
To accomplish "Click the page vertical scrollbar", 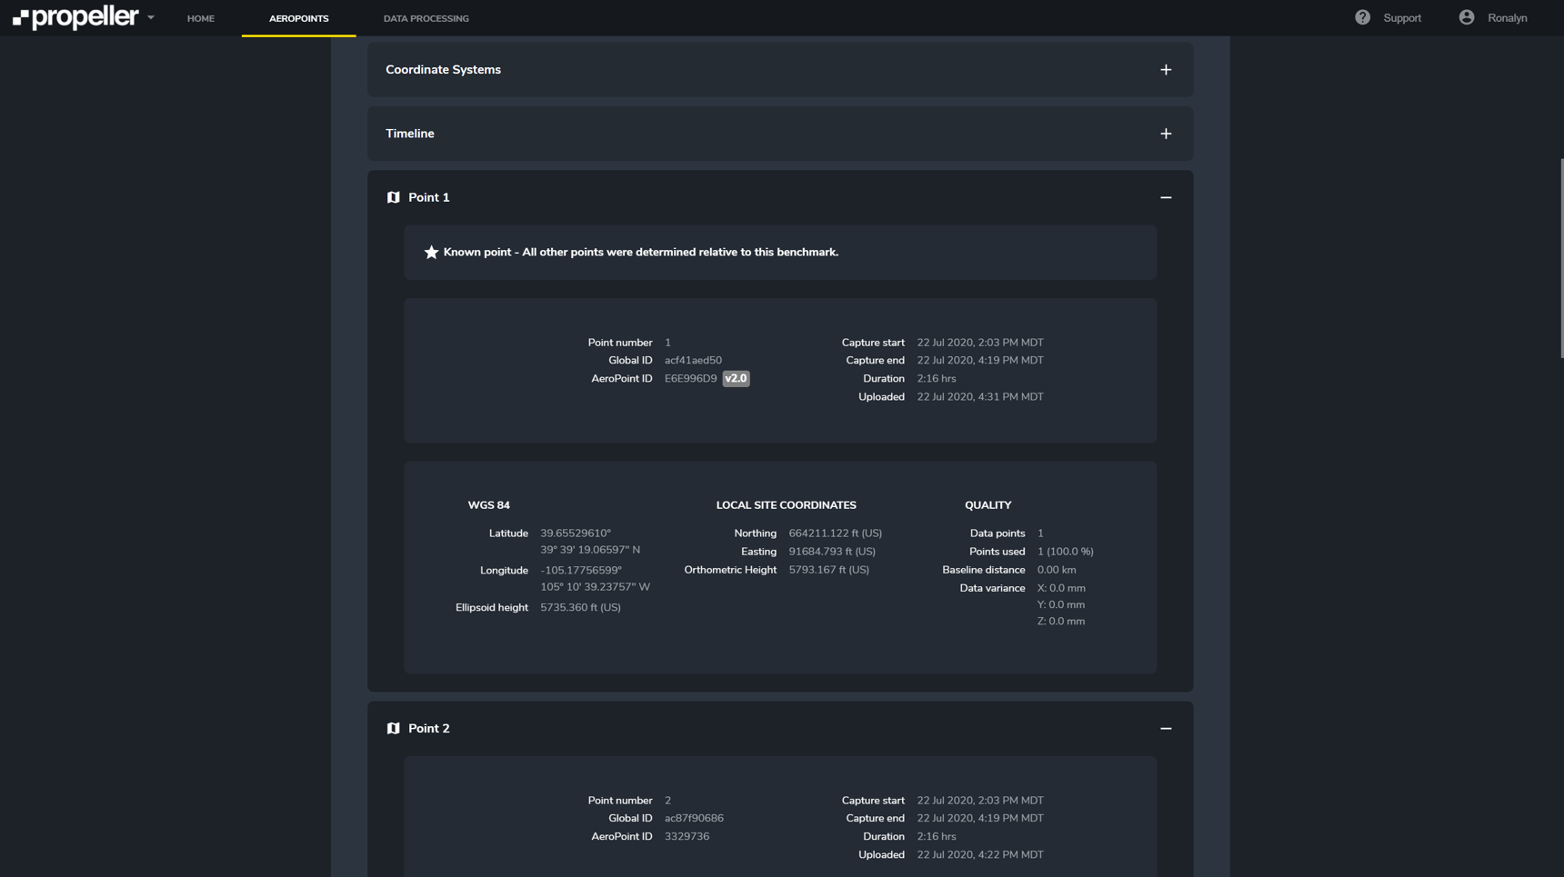I will 1560,258.
